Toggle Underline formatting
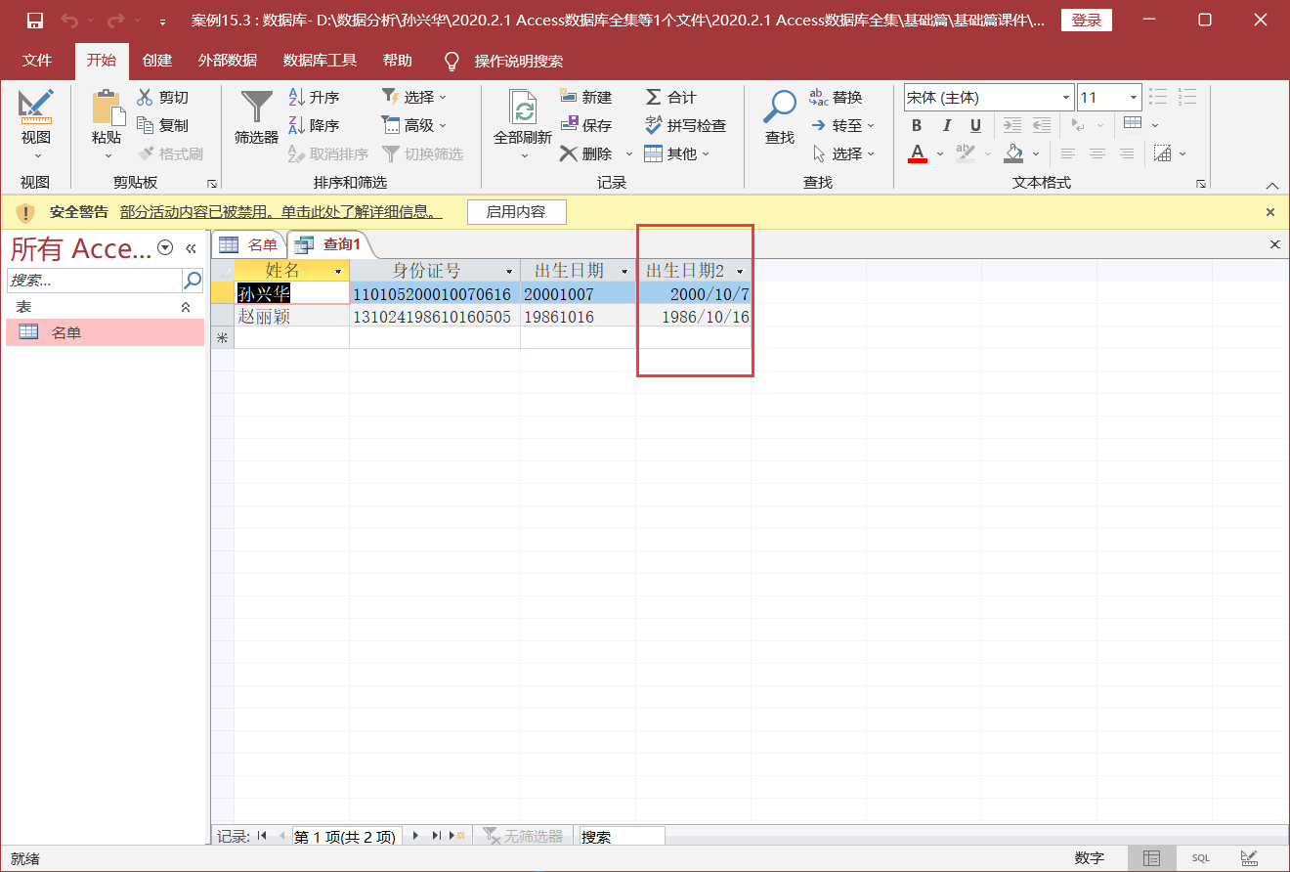This screenshot has height=872, width=1290. pyautogui.click(x=975, y=125)
